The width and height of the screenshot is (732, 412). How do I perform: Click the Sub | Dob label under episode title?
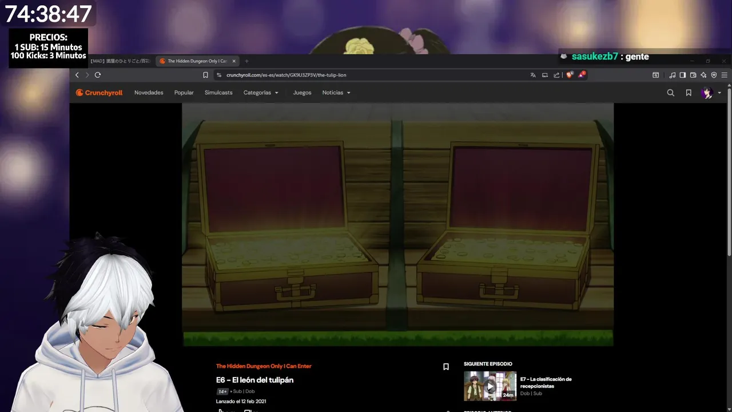[x=244, y=391]
